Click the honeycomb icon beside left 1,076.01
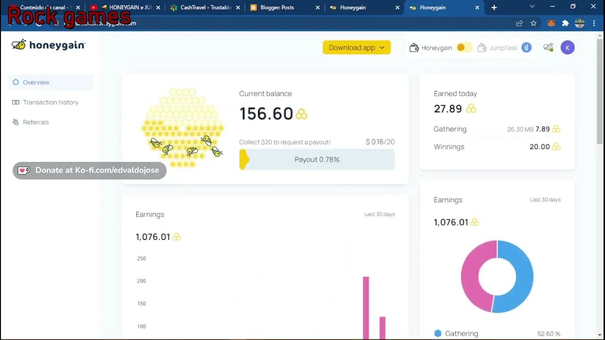Image resolution: width=605 pixels, height=340 pixels. 176,237
